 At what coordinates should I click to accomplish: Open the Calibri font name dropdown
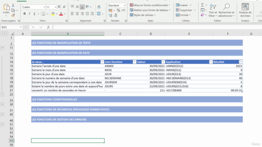click(44, 7)
